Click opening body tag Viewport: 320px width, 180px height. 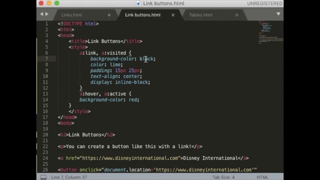[66, 123]
